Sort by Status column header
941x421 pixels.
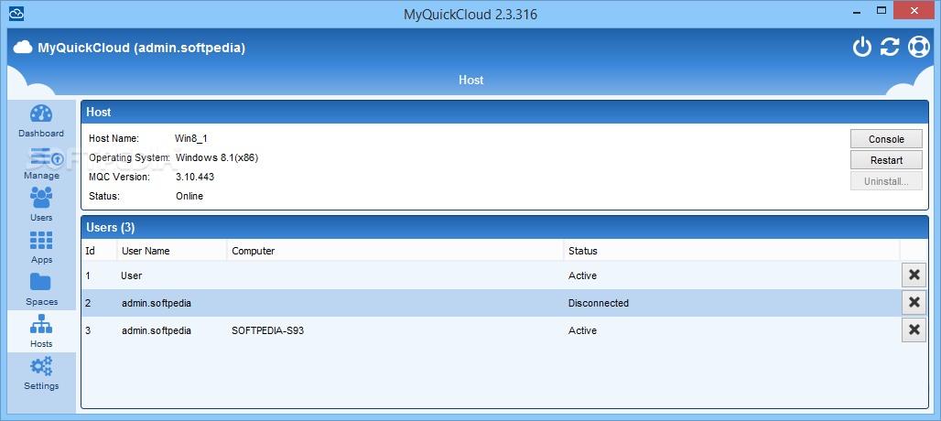click(731, 251)
